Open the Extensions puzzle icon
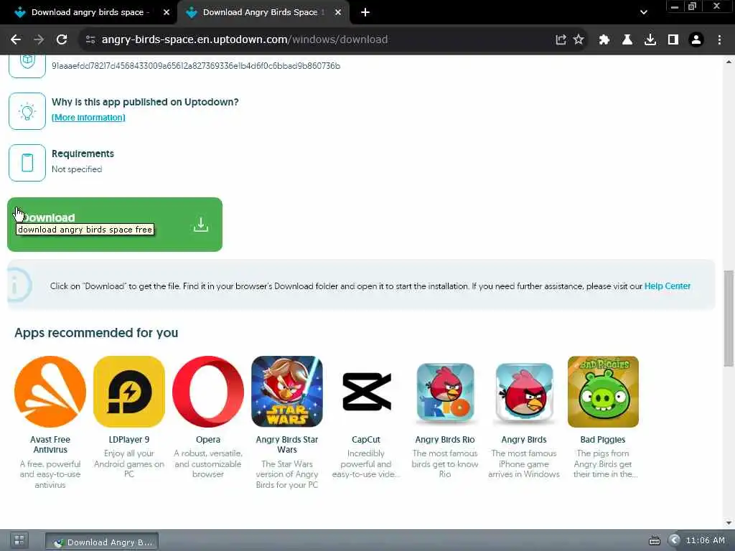Image resolution: width=735 pixels, height=551 pixels. (604, 40)
